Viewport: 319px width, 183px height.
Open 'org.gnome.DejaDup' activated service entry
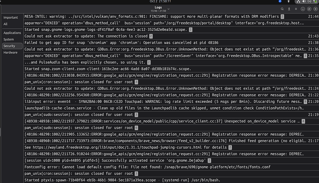pos(171,160)
